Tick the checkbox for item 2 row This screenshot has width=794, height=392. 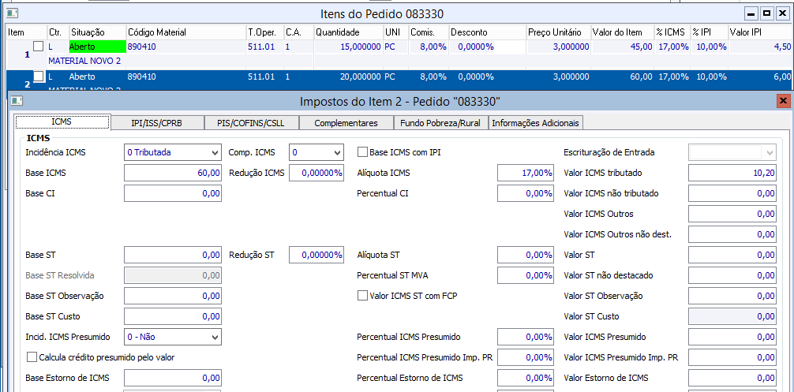point(38,77)
